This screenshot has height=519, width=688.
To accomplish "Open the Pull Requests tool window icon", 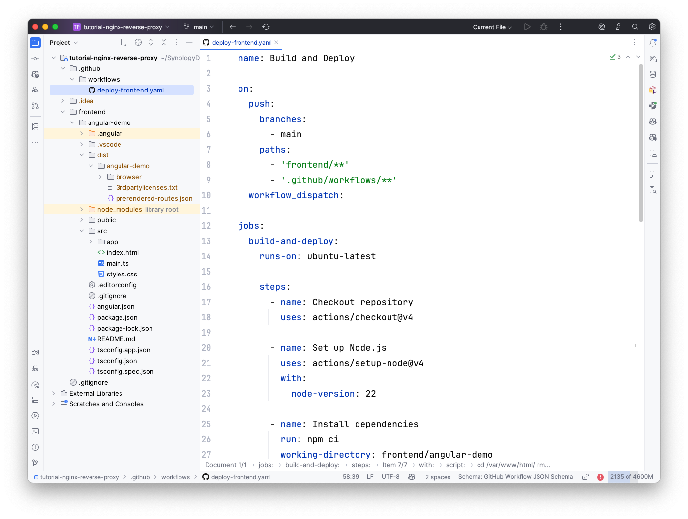I will tap(35, 106).
